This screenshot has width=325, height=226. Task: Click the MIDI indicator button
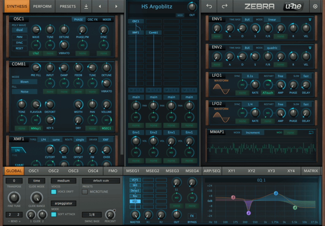pos(180,15)
